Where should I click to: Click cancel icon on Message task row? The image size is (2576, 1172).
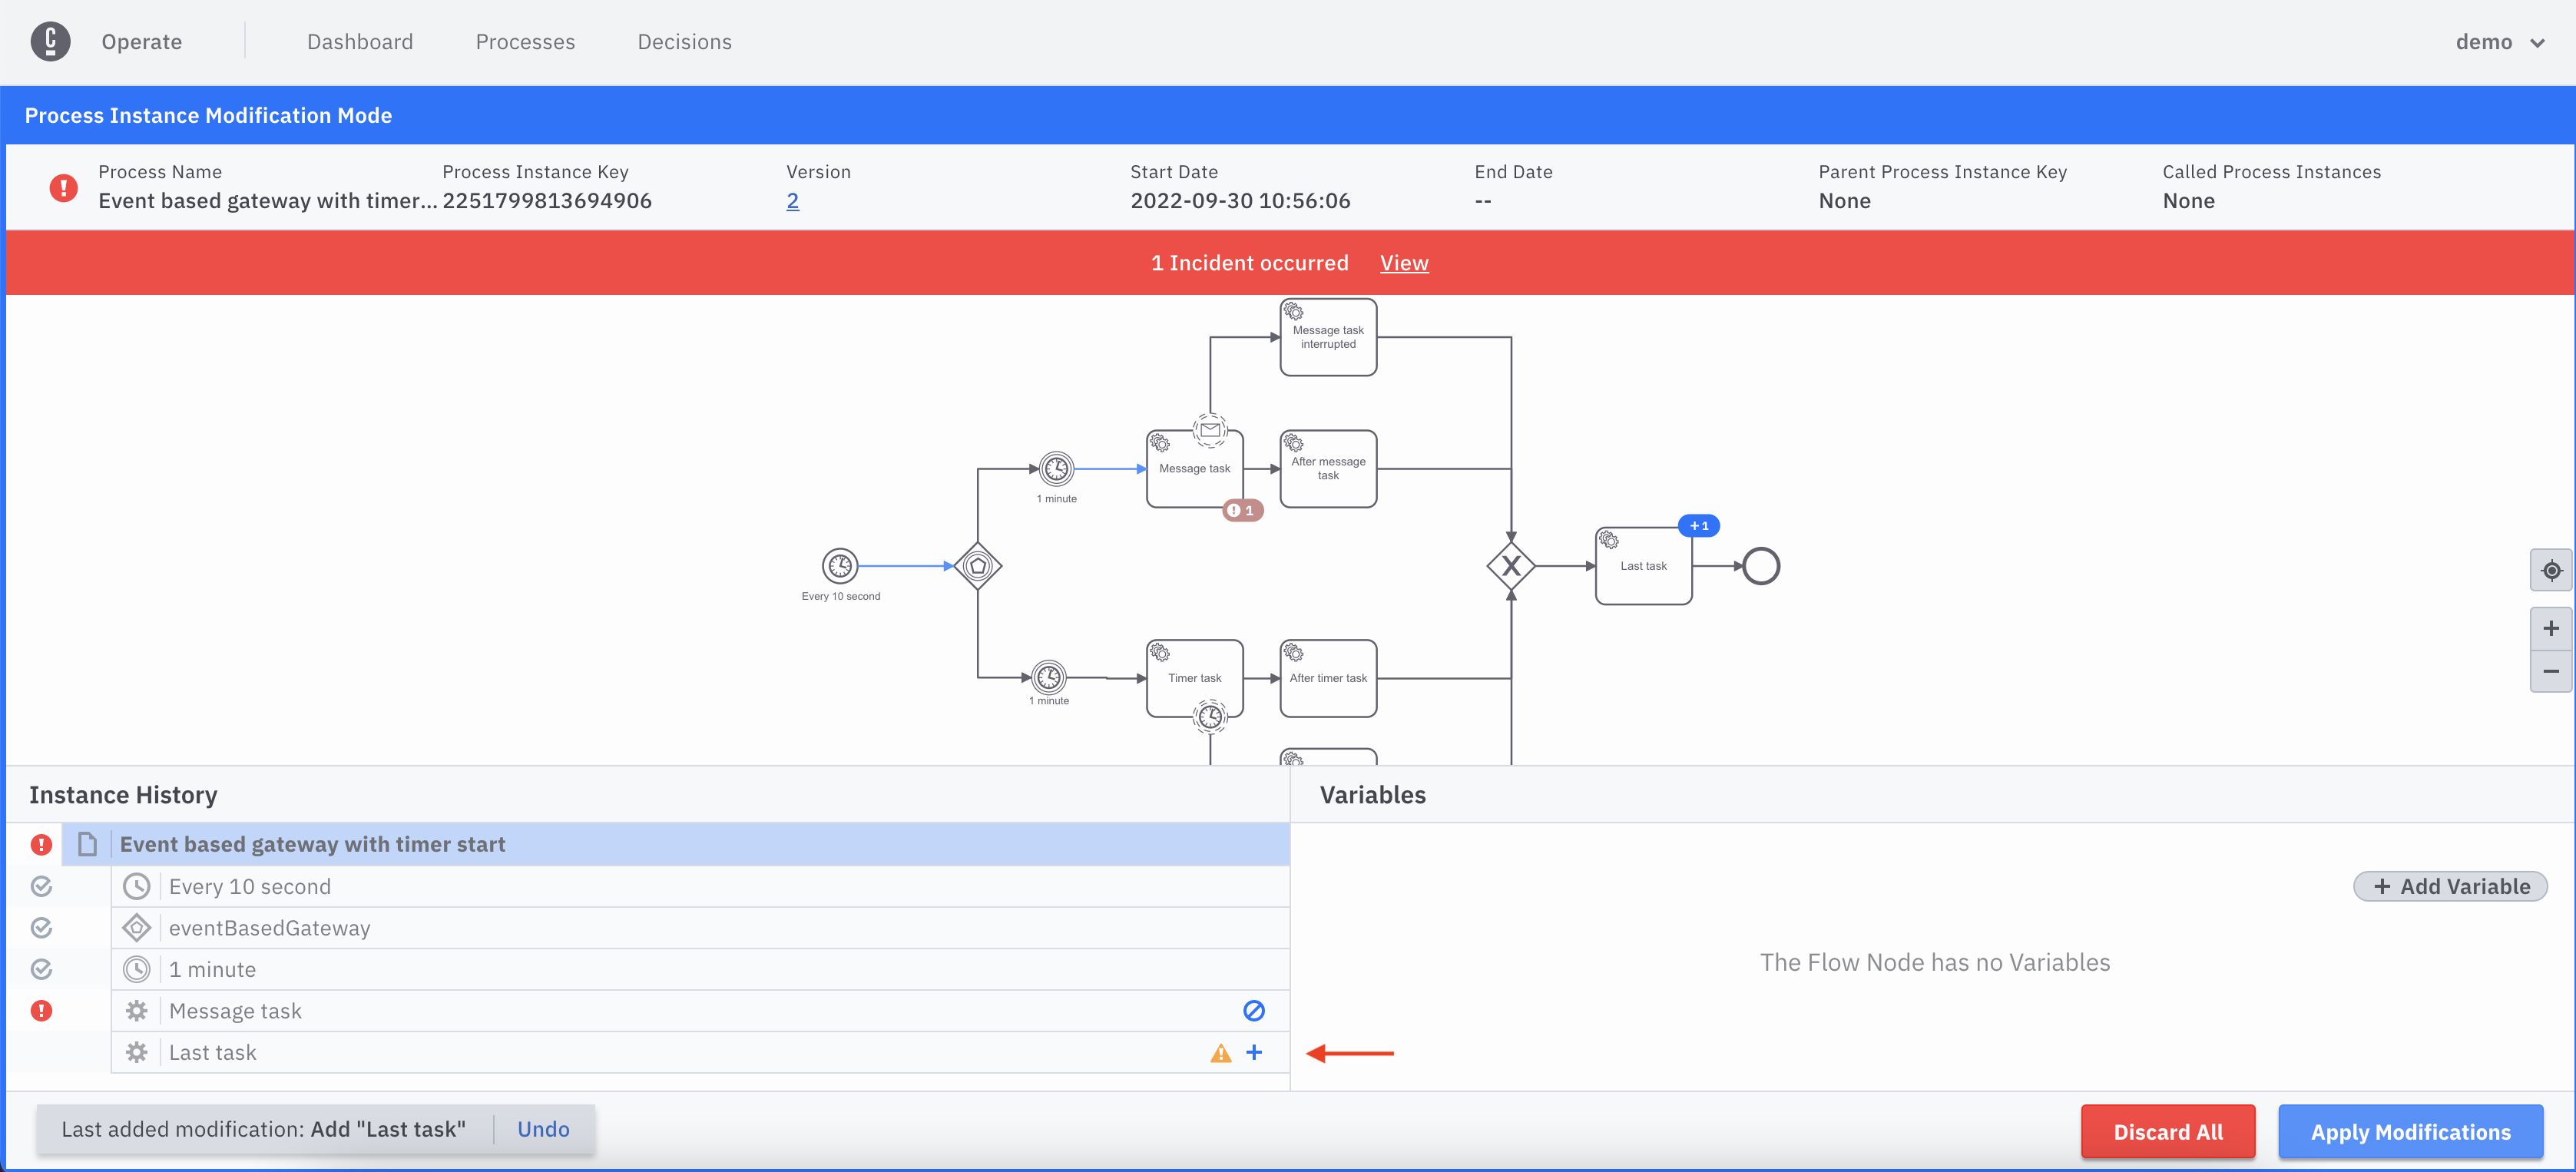1253,1011
